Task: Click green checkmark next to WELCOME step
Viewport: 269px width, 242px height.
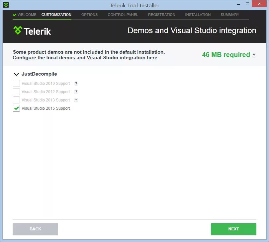Action: 15,15
